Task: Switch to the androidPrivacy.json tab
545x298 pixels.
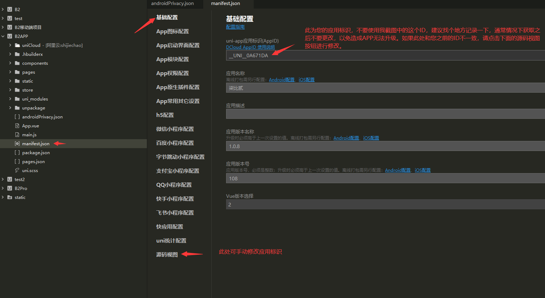Action: pos(172,4)
